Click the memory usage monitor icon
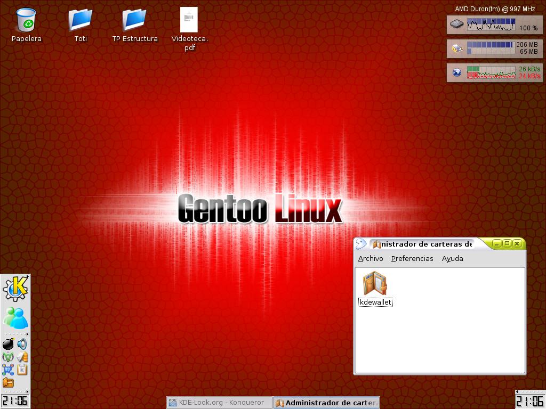This screenshot has height=409, width=546. [456, 48]
